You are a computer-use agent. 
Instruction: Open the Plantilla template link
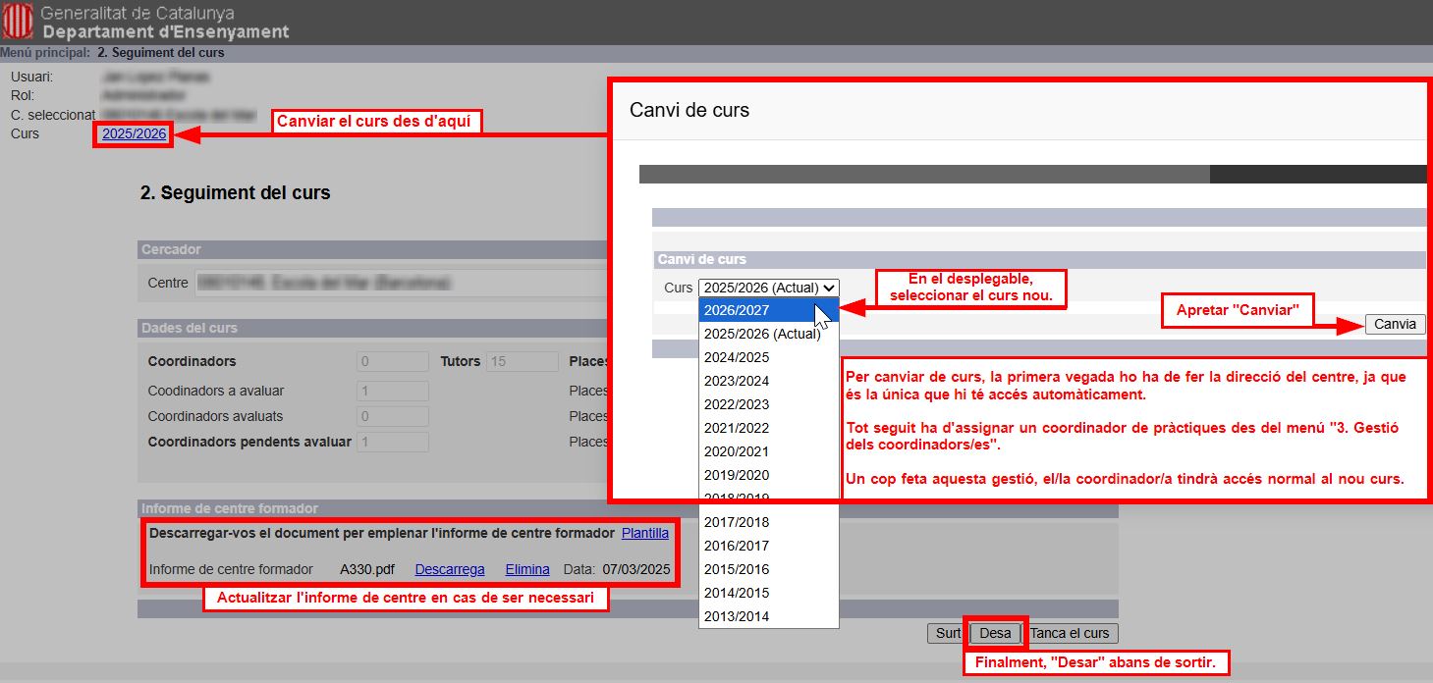pyautogui.click(x=644, y=533)
